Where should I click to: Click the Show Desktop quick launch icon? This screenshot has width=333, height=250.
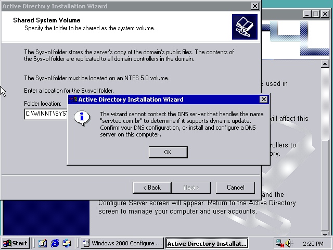(x=42, y=243)
